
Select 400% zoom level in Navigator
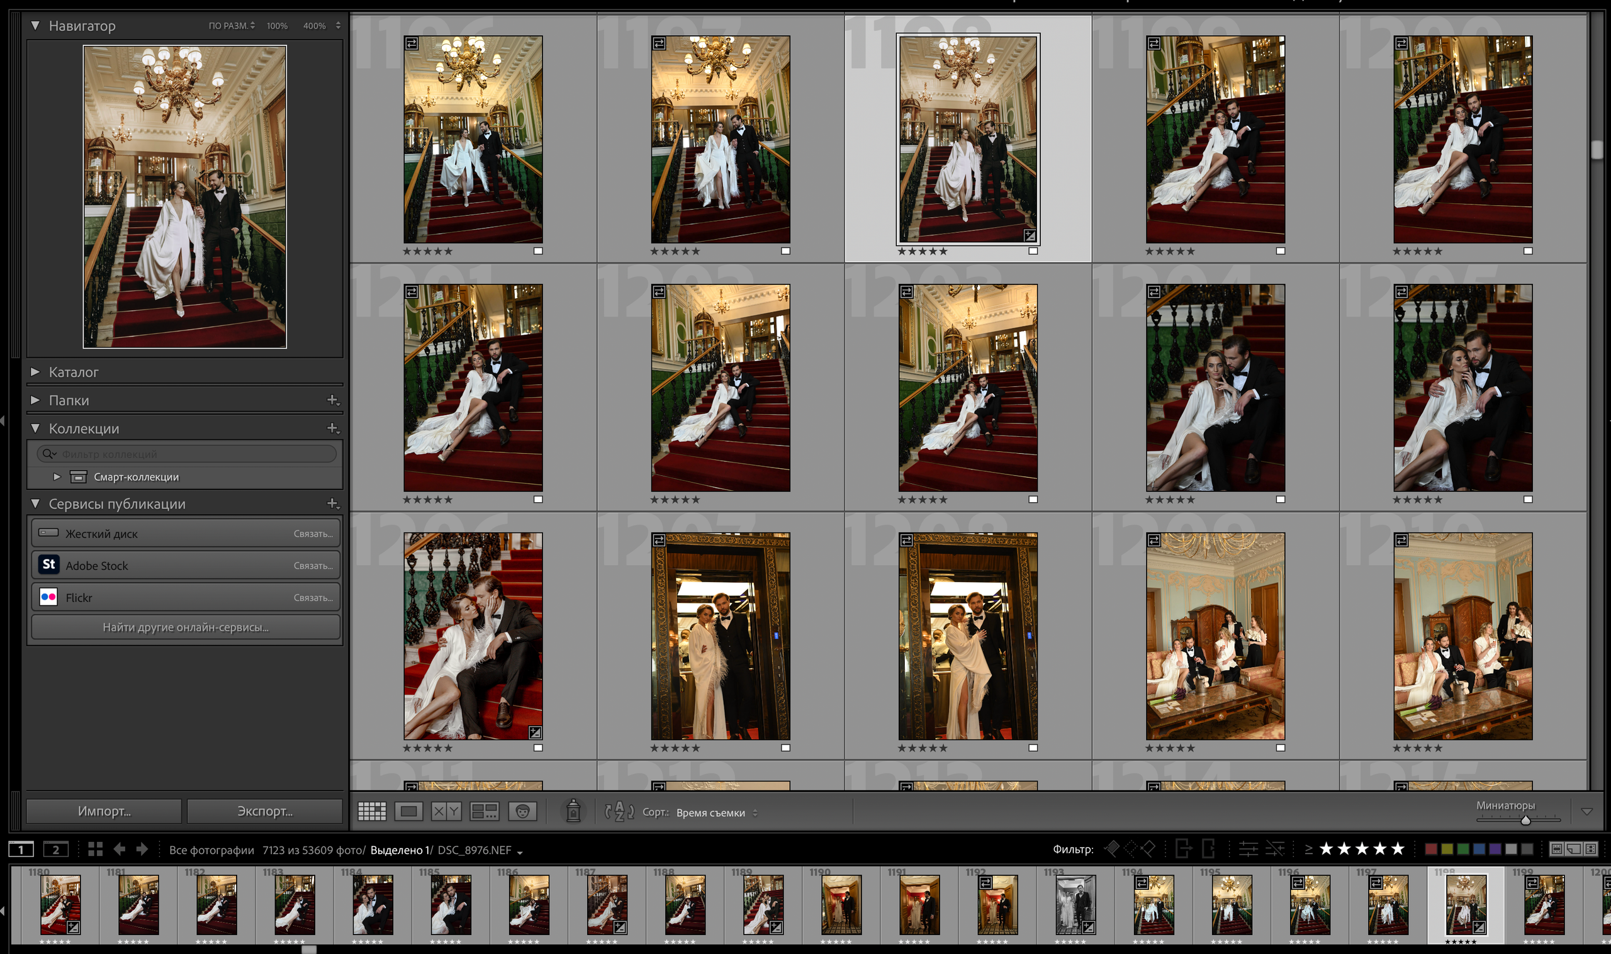pos(315,26)
